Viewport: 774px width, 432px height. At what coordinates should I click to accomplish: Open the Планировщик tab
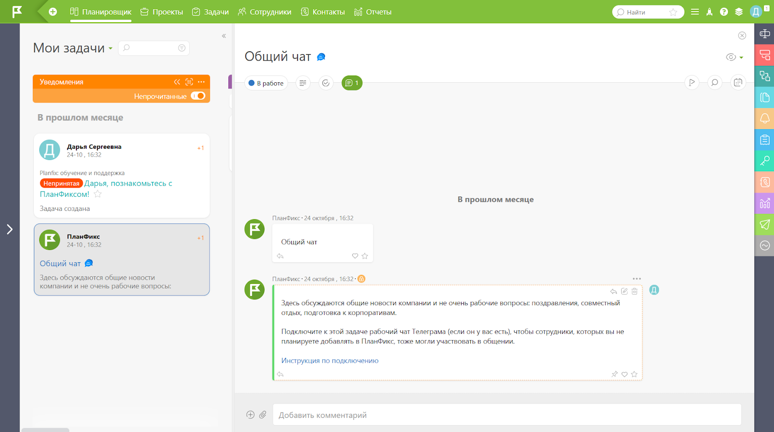coord(101,12)
